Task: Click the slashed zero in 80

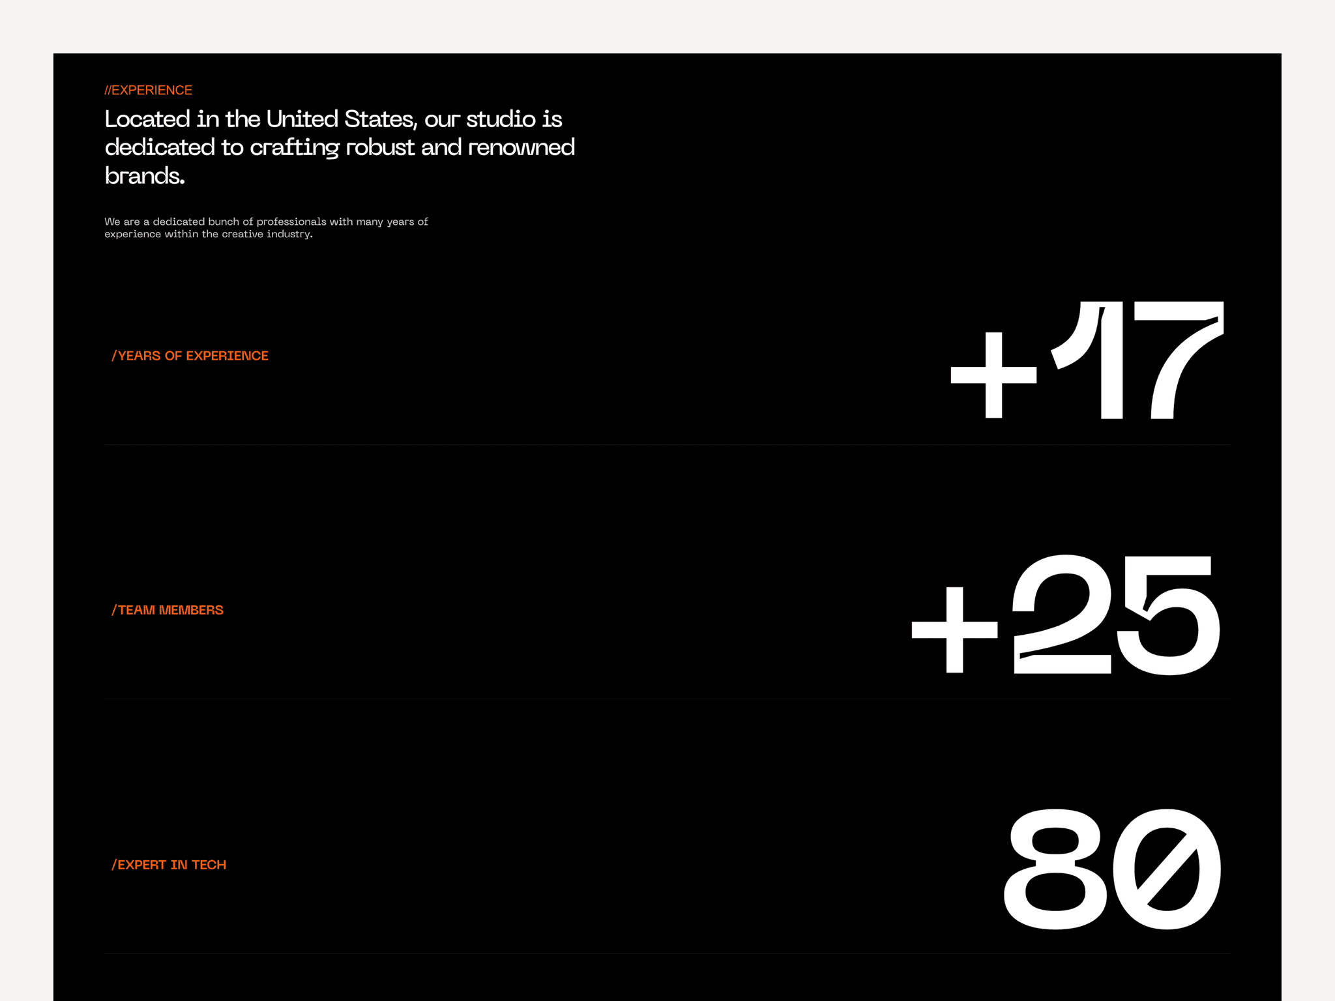Action: tap(1167, 869)
